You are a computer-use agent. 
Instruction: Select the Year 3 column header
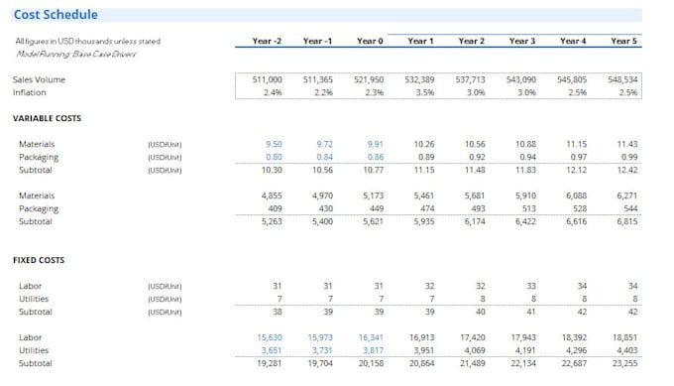(522, 41)
